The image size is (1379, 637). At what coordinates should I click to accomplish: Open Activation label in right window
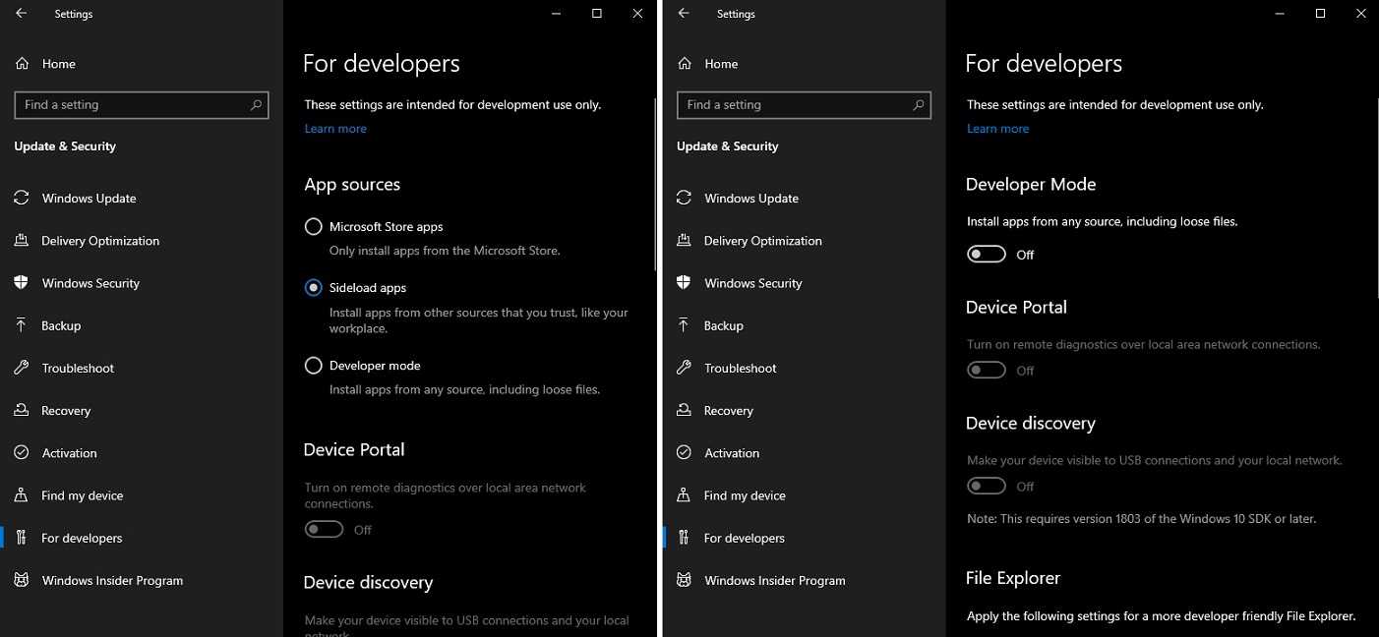coord(732,453)
